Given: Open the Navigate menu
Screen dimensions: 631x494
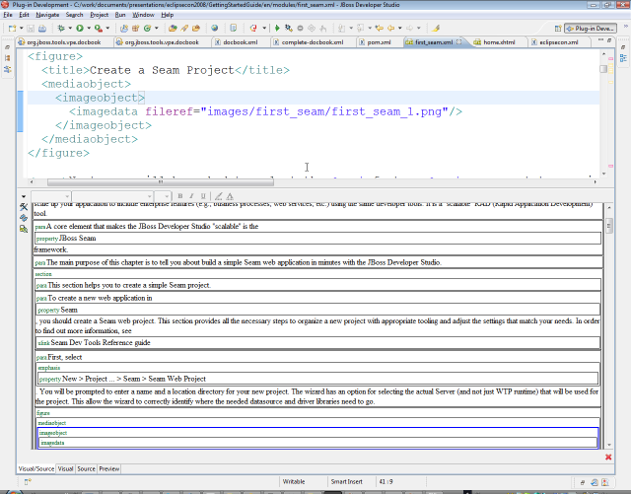Looking at the screenshot, I should click(47, 15).
